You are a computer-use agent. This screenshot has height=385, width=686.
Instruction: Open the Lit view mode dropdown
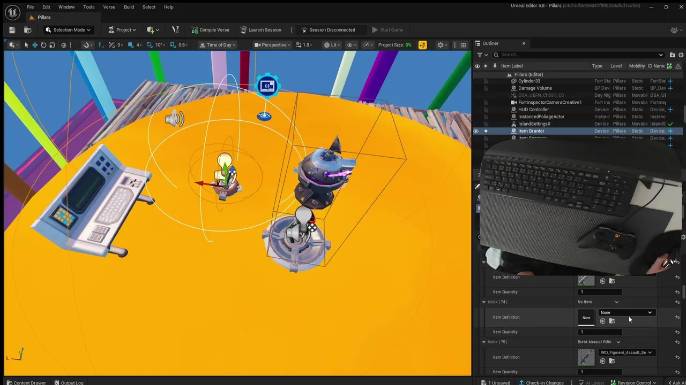(332, 45)
